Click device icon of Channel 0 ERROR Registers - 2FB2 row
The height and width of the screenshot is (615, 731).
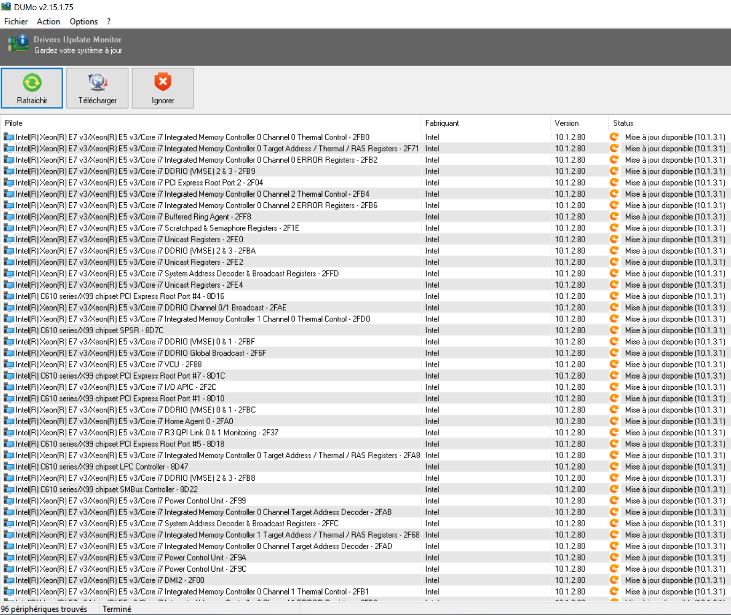pyautogui.click(x=9, y=160)
